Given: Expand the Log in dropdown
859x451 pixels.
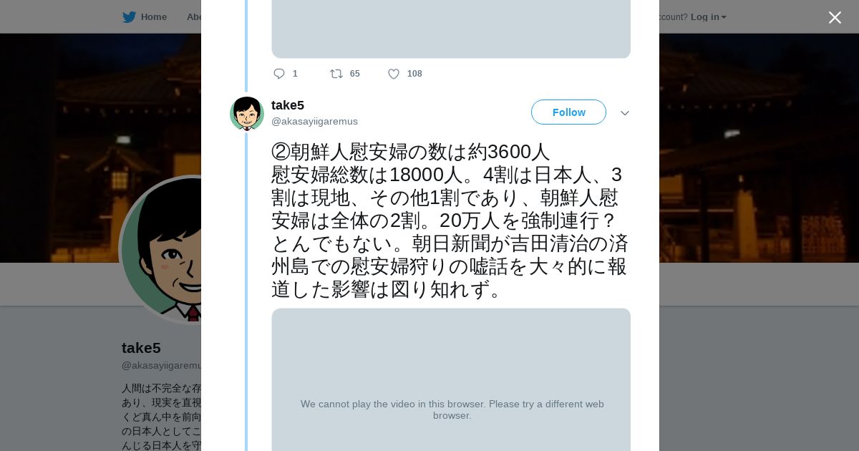Looking at the screenshot, I should click(708, 17).
